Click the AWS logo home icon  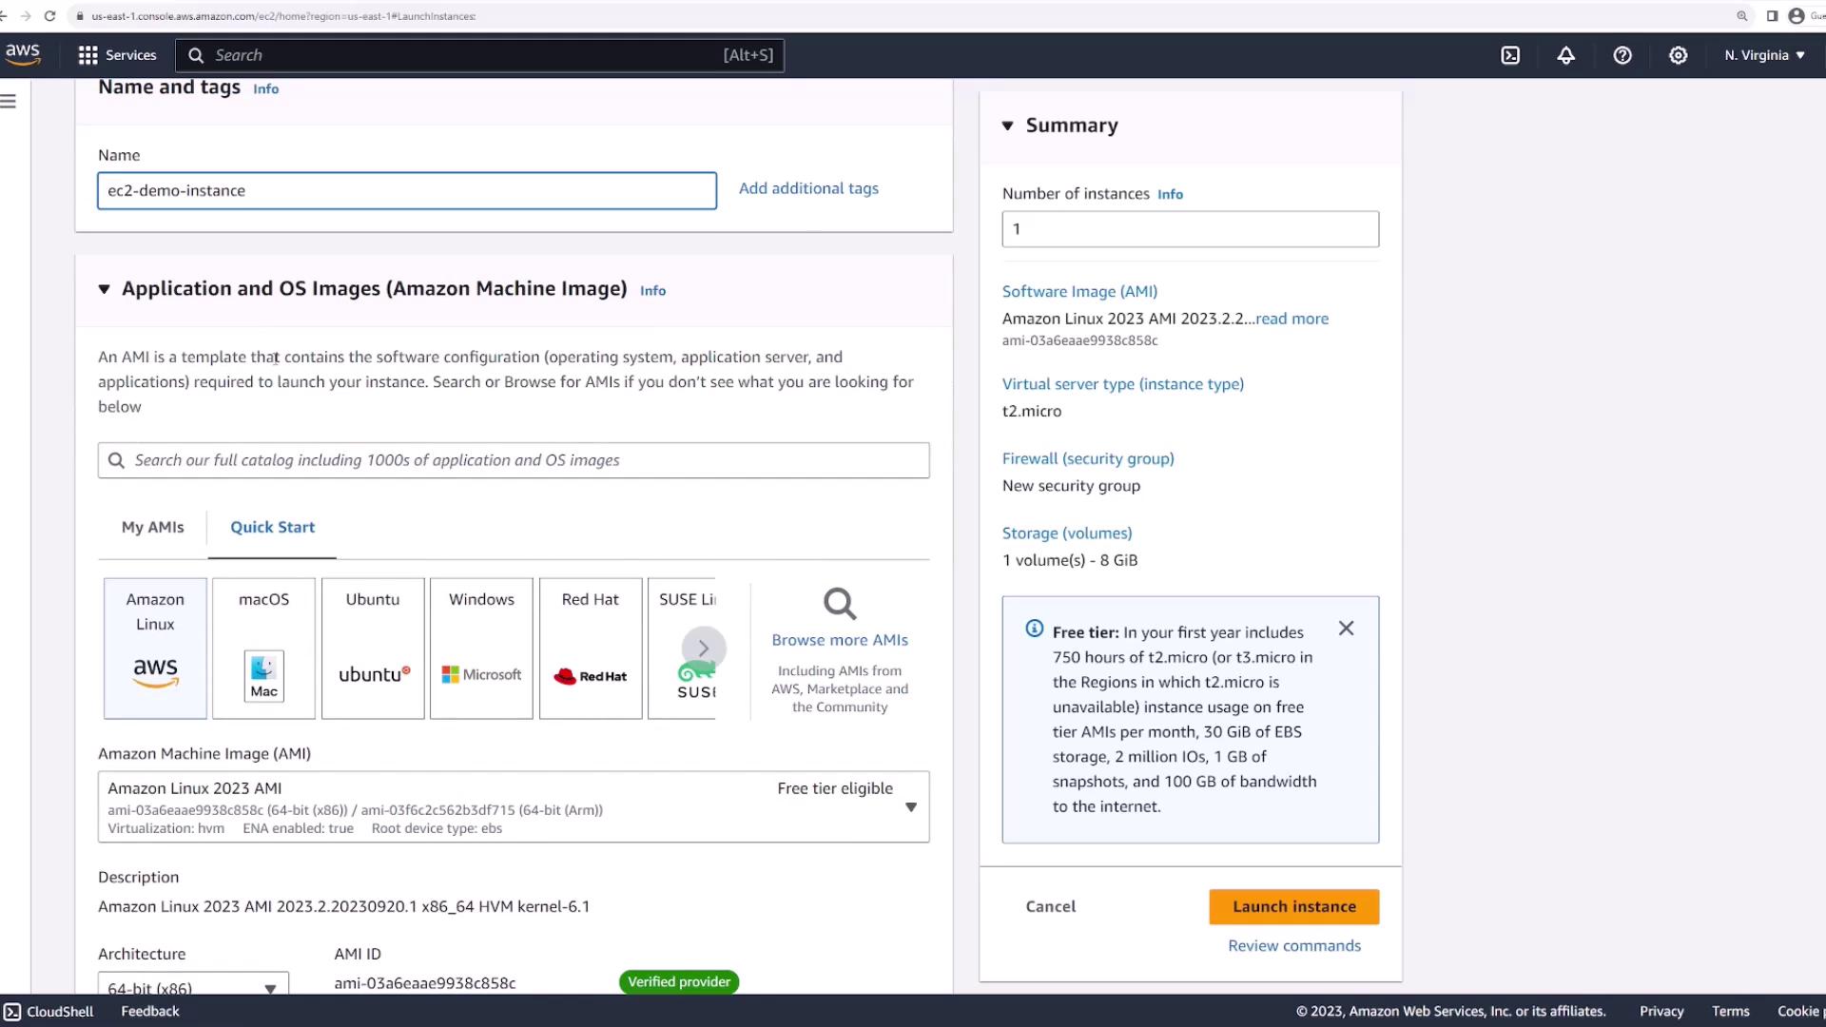click(23, 54)
